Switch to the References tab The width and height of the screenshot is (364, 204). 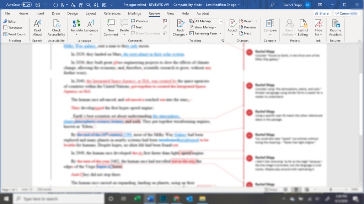[112, 13]
